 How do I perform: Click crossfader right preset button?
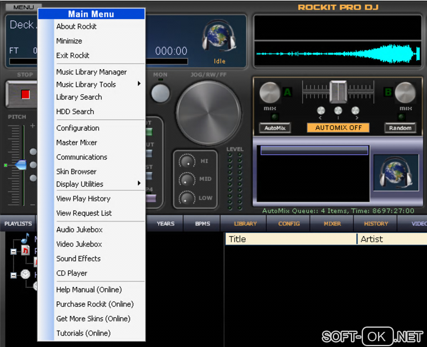pyautogui.click(x=355, y=111)
